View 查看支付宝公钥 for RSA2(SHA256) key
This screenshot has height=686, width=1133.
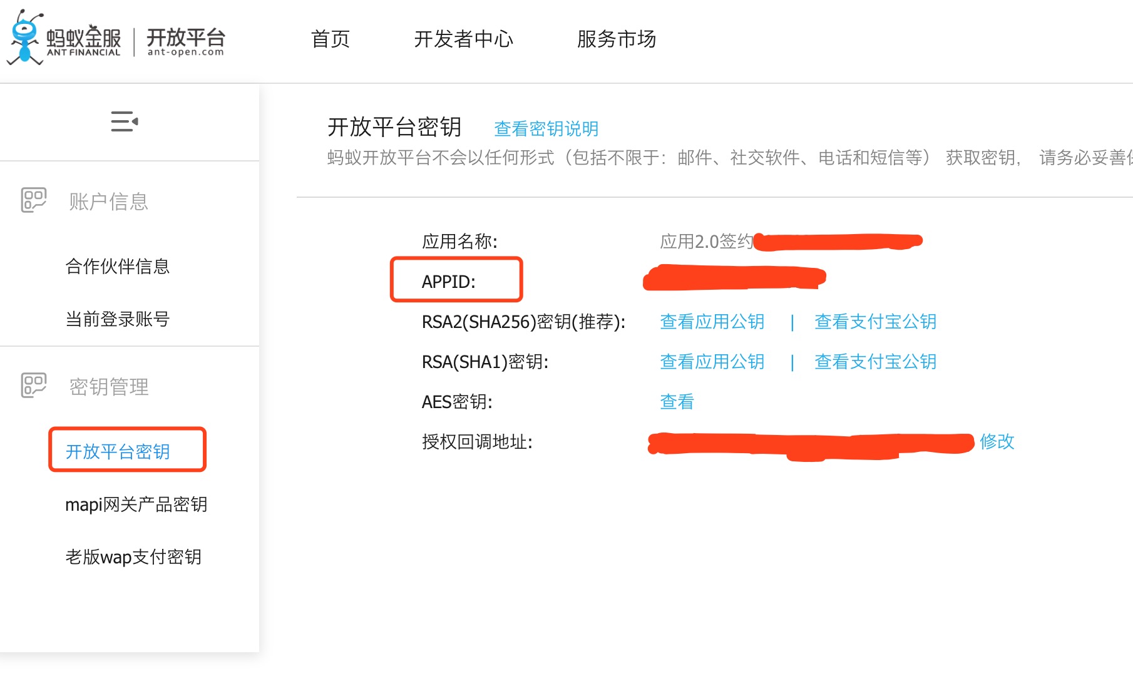pos(876,321)
